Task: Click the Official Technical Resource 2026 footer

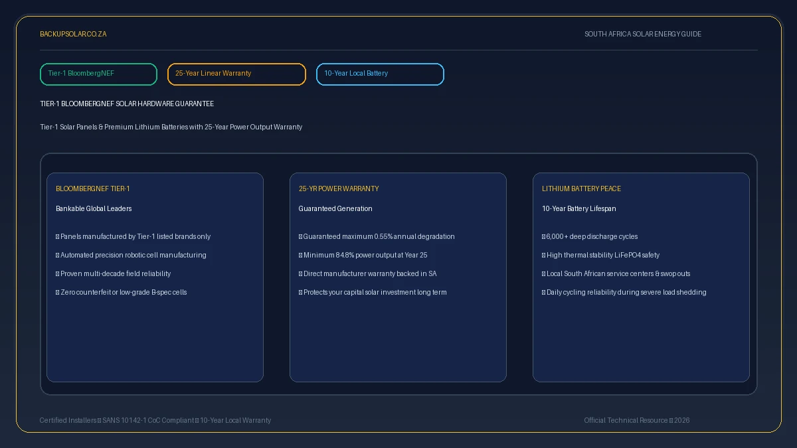Action: point(637,420)
